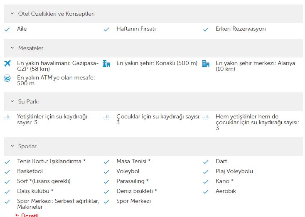This screenshot has width=305, height=217.
Task: Click the checkmark next to Erken Rezervasyon
Action: [206, 29]
